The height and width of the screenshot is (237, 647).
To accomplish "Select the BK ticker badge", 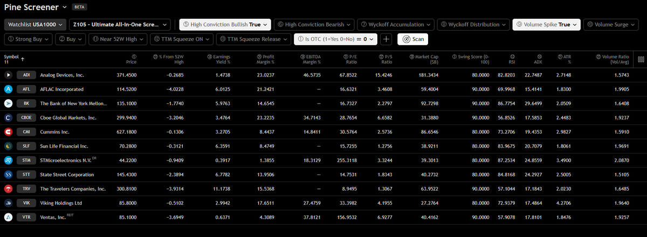I will [x=26, y=103].
